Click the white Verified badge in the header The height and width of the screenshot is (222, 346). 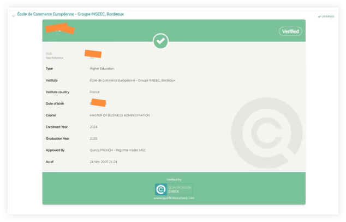[290, 32]
